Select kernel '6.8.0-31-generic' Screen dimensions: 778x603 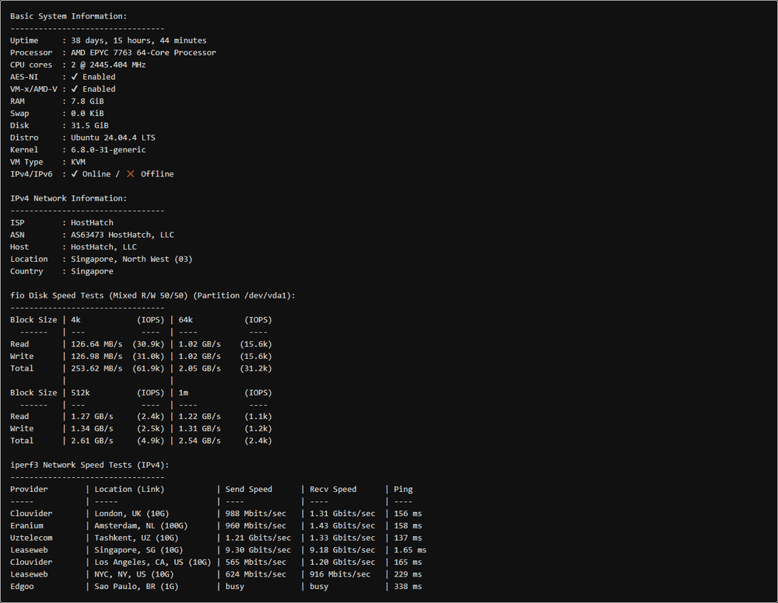click(108, 150)
